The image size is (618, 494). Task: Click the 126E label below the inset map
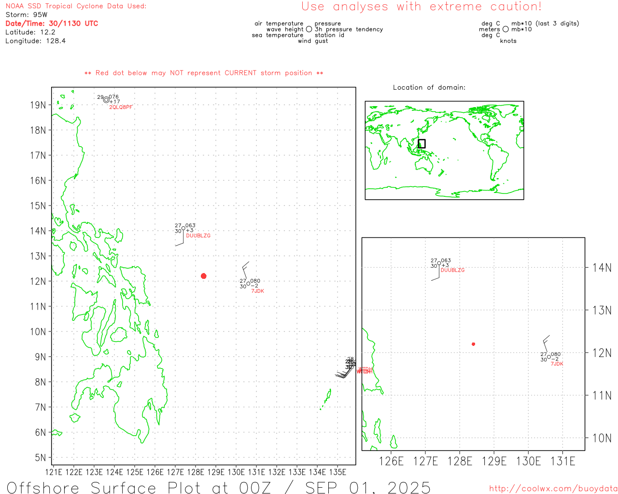391,461
